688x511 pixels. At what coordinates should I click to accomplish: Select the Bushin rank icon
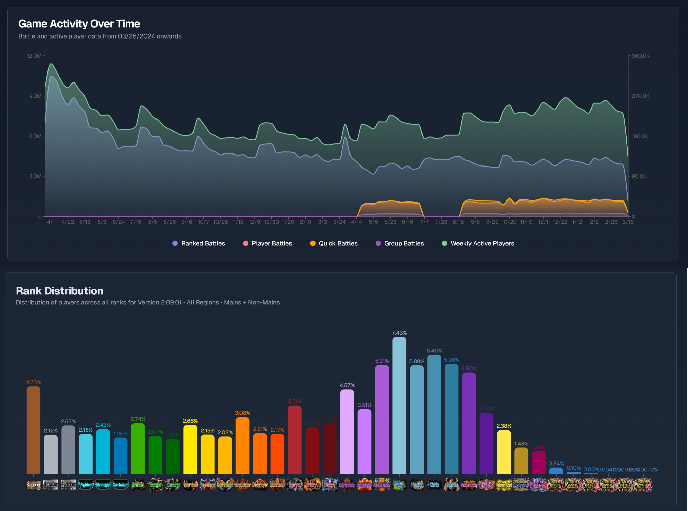(451, 485)
